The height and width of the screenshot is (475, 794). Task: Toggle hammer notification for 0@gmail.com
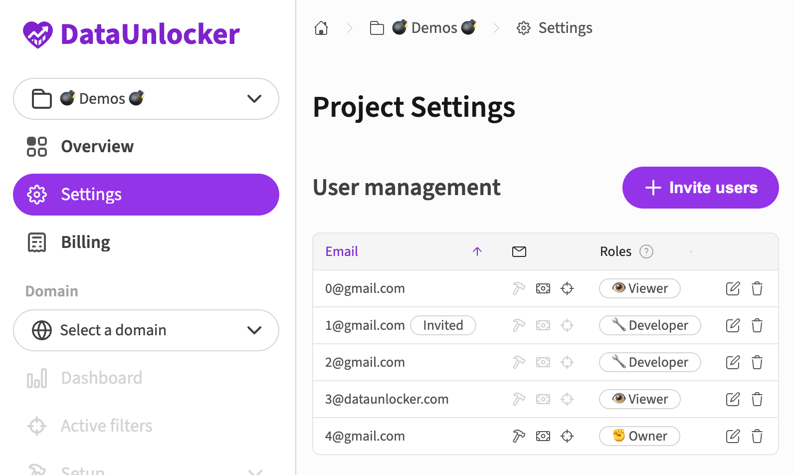(519, 288)
